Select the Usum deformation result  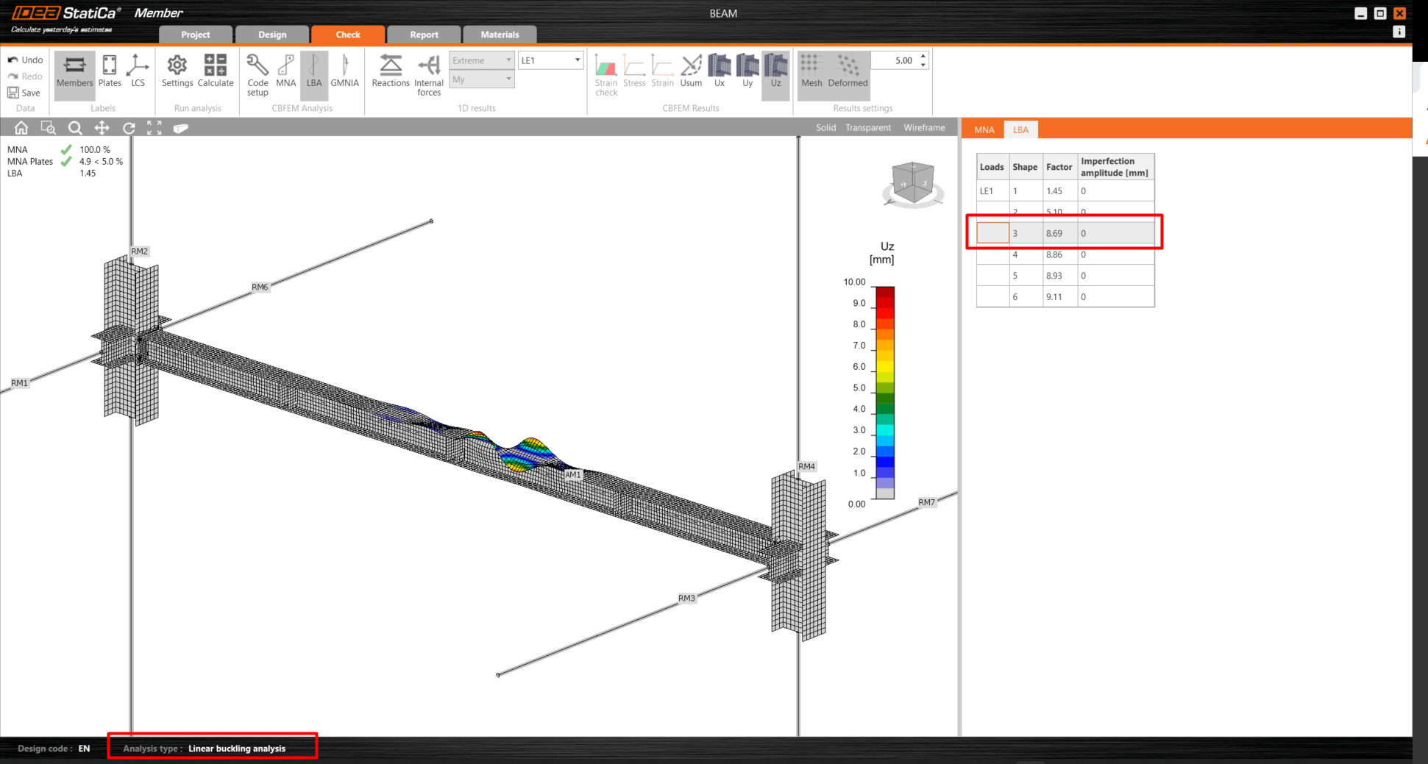[691, 71]
